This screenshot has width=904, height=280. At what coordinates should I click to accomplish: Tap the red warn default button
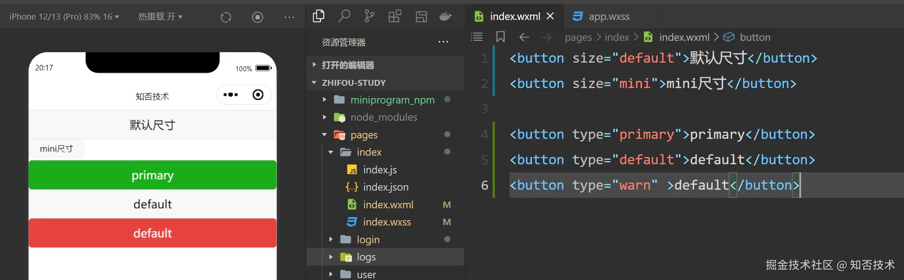pyautogui.click(x=152, y=233)
